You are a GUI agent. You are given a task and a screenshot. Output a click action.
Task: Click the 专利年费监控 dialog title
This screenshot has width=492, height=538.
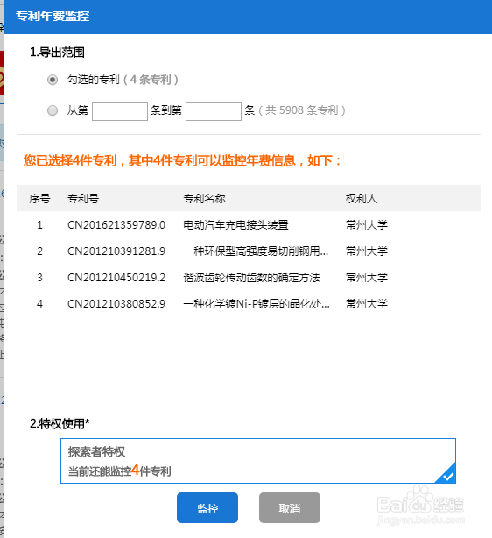tap(53, 16)
